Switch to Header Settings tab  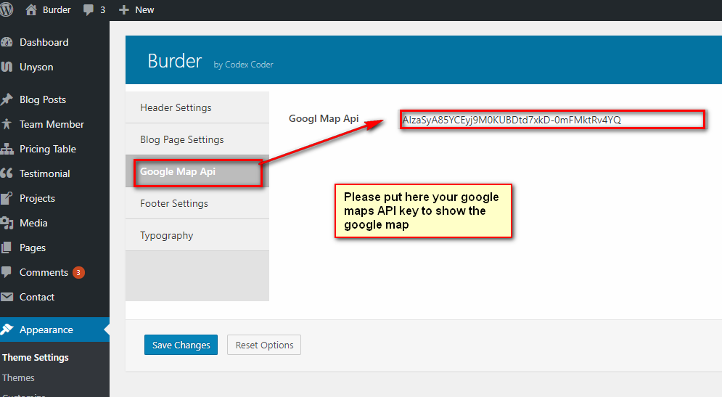point(197,107)
